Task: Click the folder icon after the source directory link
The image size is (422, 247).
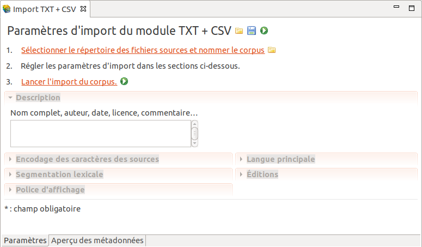Action: click(272, 50)
